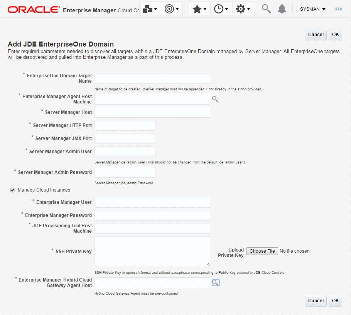Click the top OK button
Viewport: 351px width, 315px height.
tap(335, 35)
